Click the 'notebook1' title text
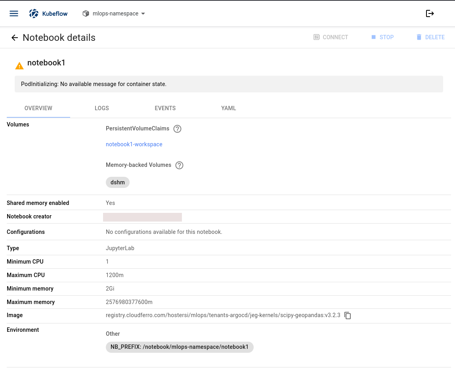The image size is (455, 373). pos(46,63)
